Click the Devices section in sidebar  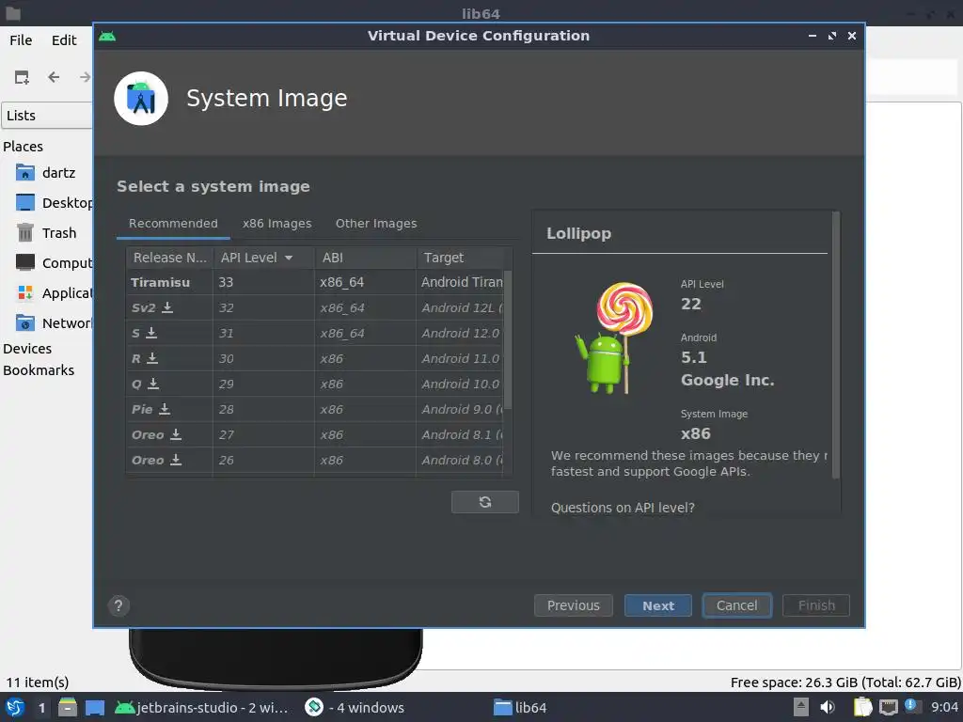[27, 348]
